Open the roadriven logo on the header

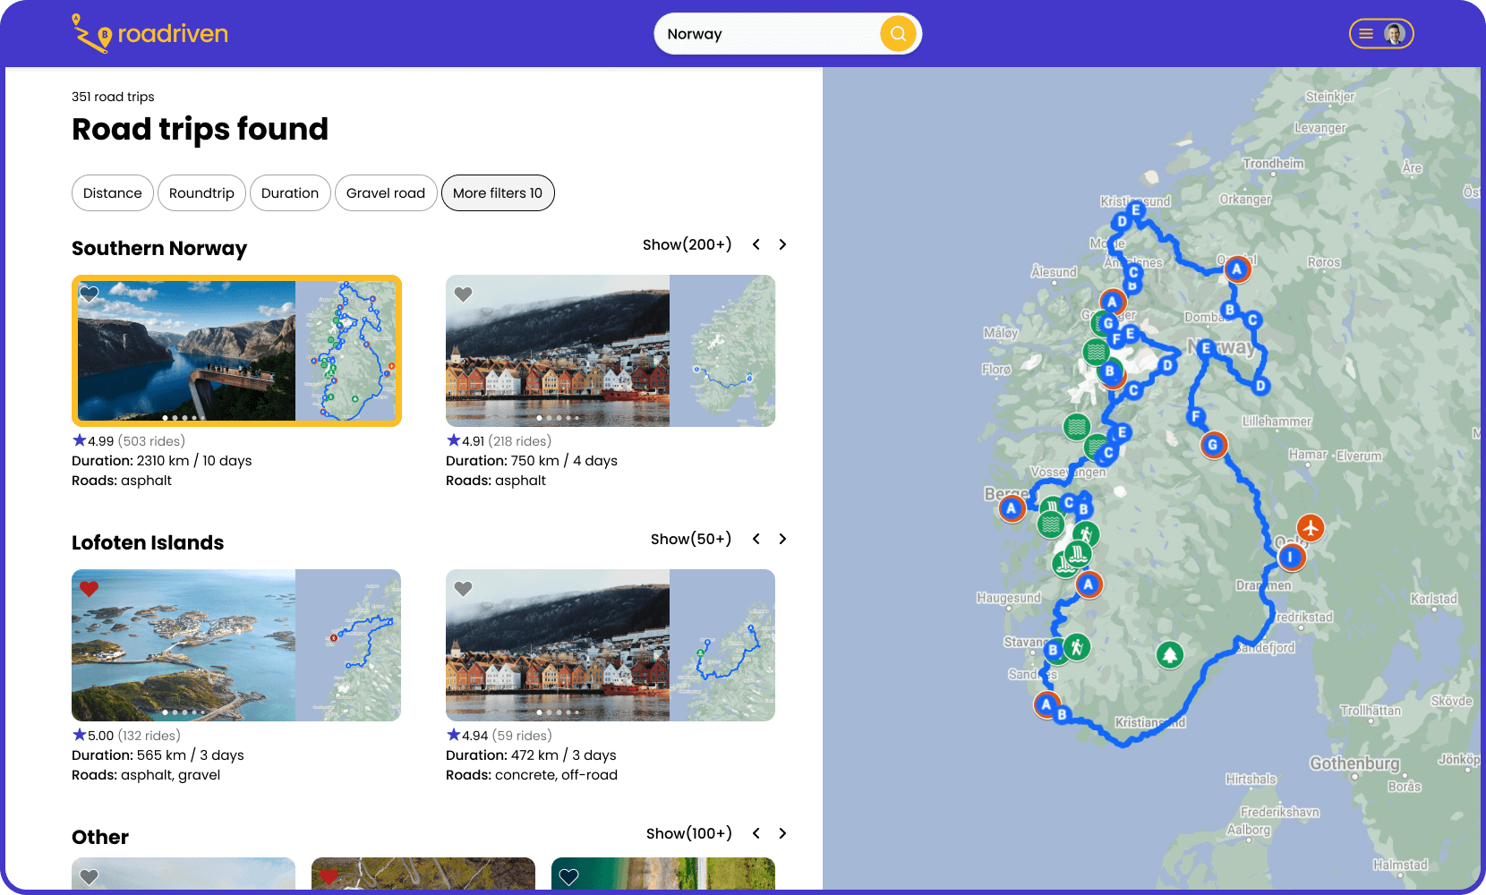click(149, 33)
